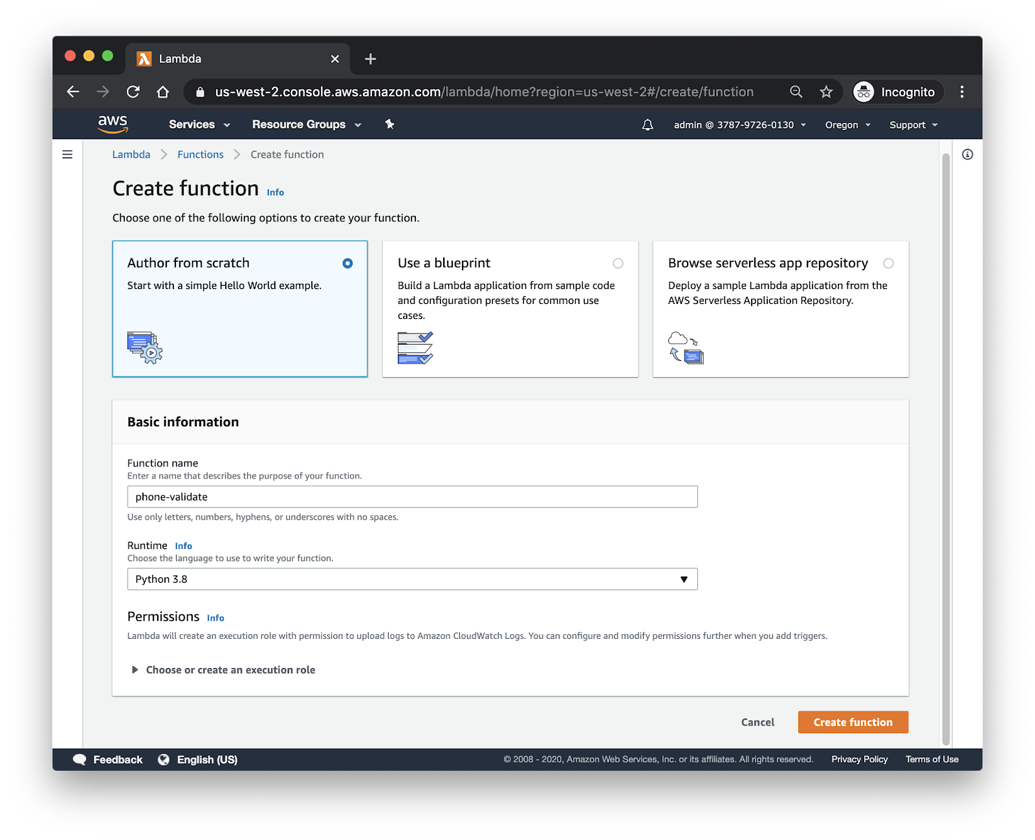The width and height of the screenshot is (1035, 840).
Task: Open the Terms of Use link
Action: tap(932, 759)
